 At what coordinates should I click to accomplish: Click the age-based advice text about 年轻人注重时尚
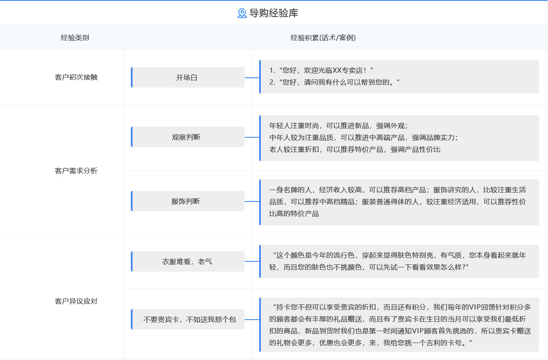click(x=338, y=126)
